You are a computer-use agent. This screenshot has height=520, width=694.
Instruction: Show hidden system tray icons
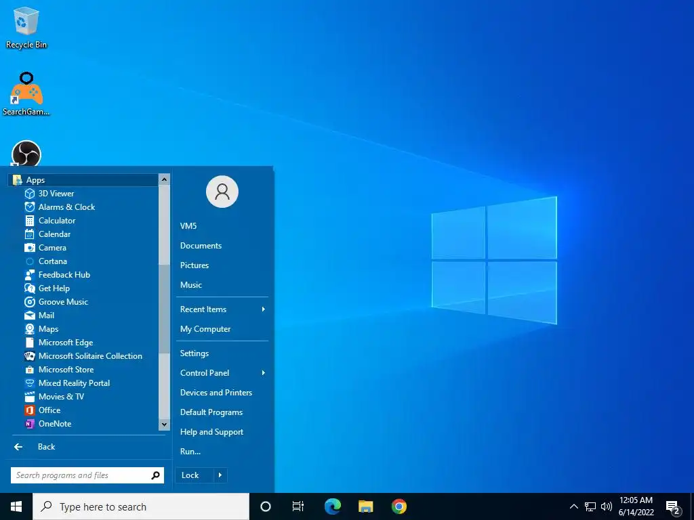[573, 506]
